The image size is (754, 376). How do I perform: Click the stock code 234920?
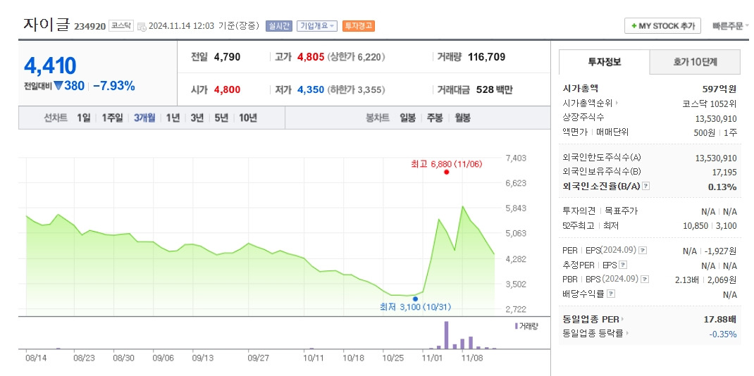[90, 27]
